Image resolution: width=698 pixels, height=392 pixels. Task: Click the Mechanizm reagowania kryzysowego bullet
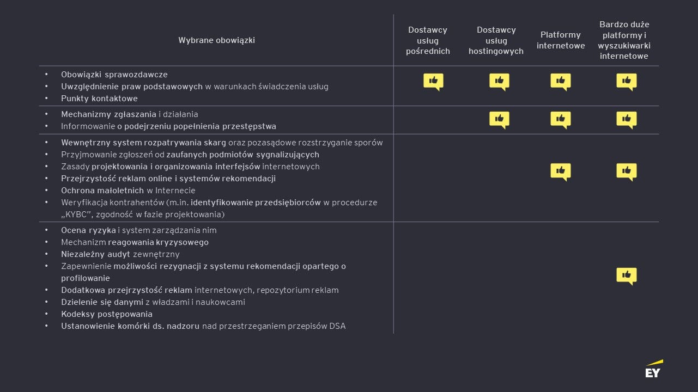coord(135,242)
